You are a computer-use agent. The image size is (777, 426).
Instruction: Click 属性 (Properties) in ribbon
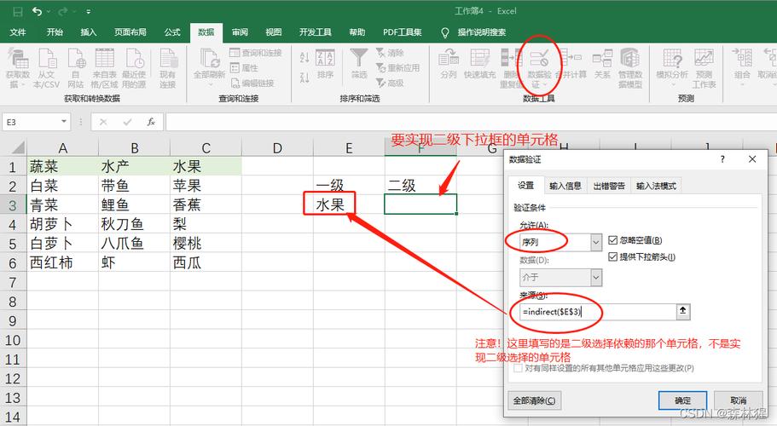(244, 68)
